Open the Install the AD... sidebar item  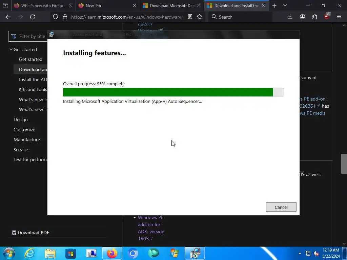point(33,80)
